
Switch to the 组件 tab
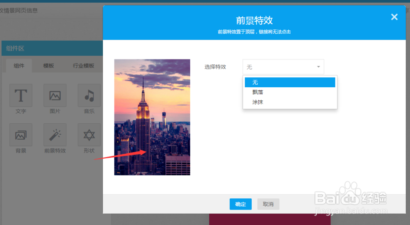point(19,66)
